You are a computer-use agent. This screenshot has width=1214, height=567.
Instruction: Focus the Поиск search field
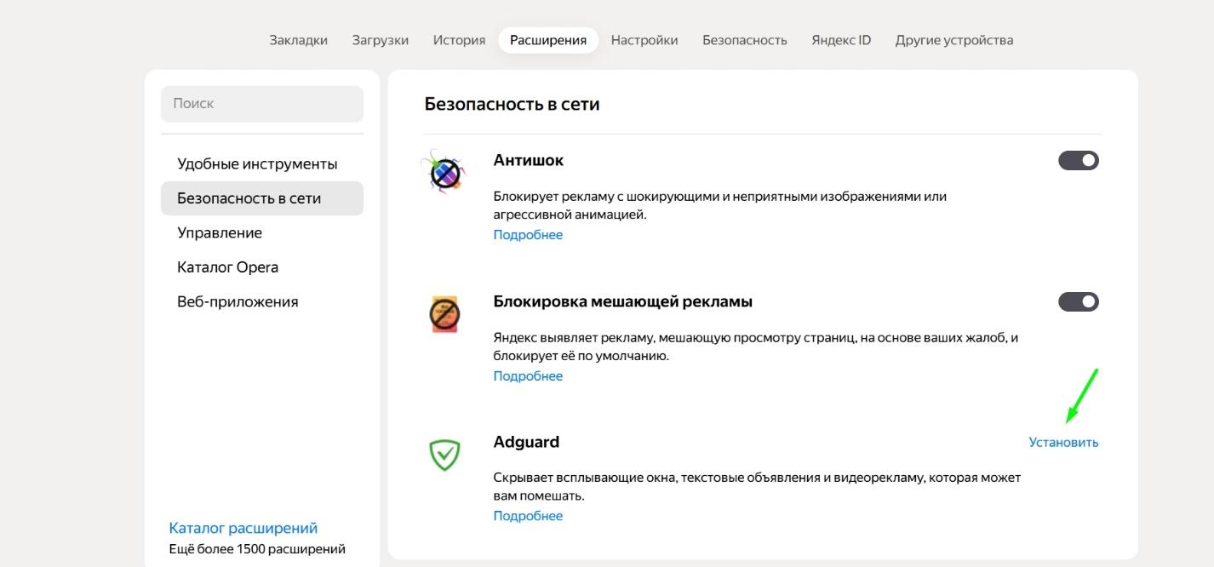click(262, 103)
